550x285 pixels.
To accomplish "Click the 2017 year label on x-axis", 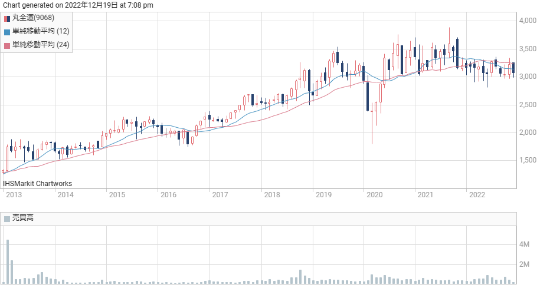I will tap(220, 195).
